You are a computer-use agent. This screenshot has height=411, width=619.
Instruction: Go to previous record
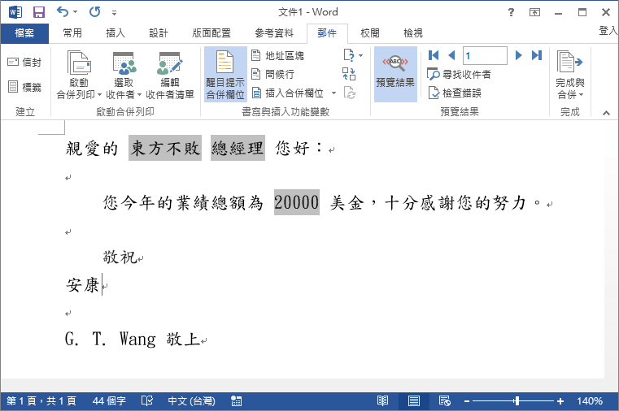[x=452, y=55]
